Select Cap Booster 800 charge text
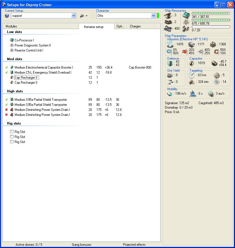Image resolution: width=235 pixels, height=248 pixels. 140,67
